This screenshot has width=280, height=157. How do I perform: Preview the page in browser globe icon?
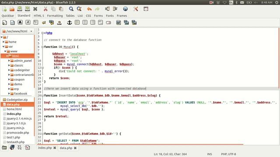coord(126,9)
